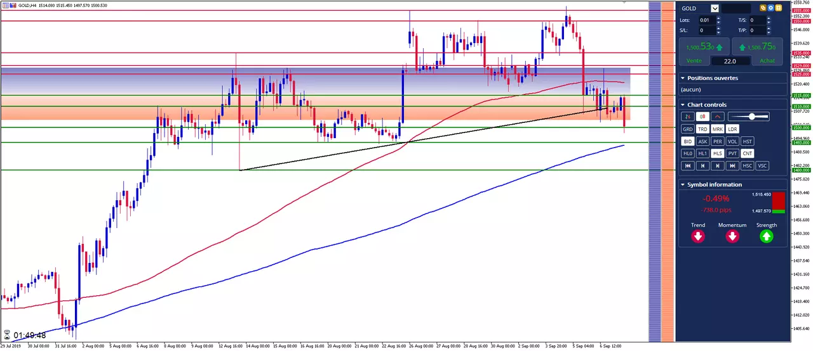Image resolution: width=813 pixels, height=351 pixels.
Task: Click the HSC horizontal scale button
Action: 748,165
